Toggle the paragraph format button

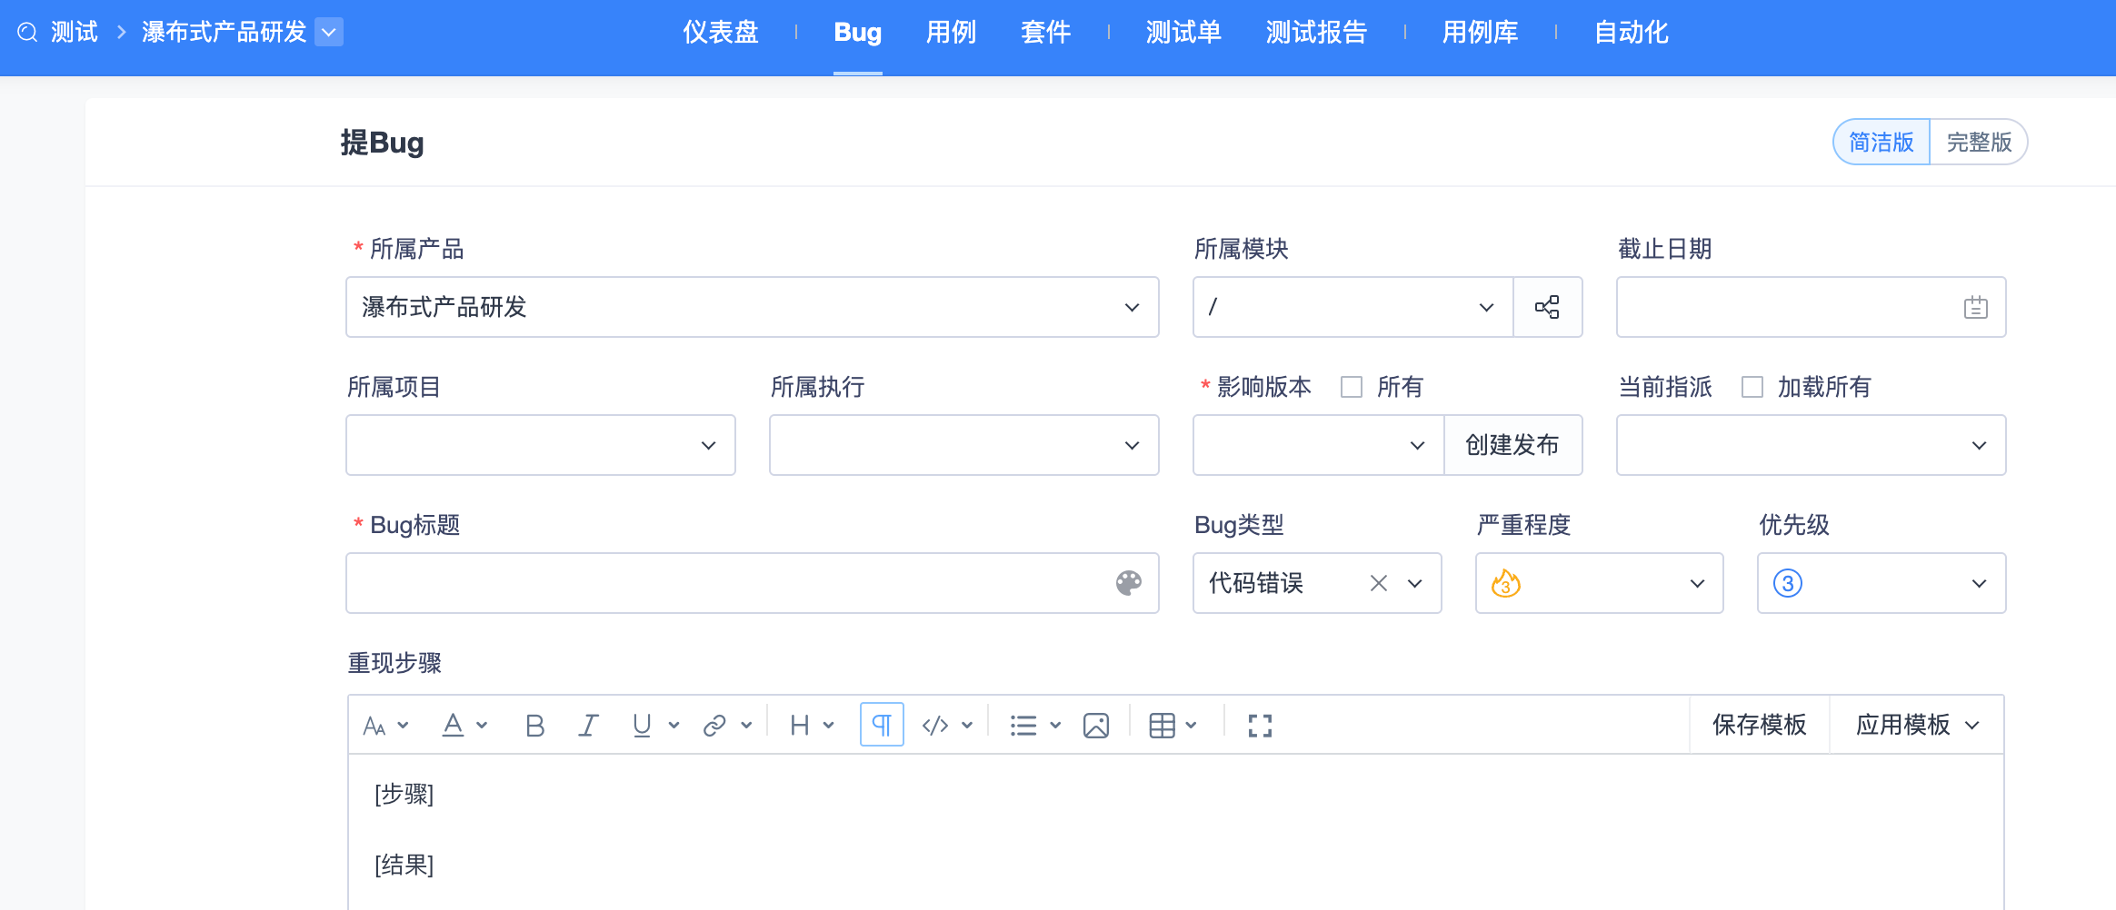882,725
